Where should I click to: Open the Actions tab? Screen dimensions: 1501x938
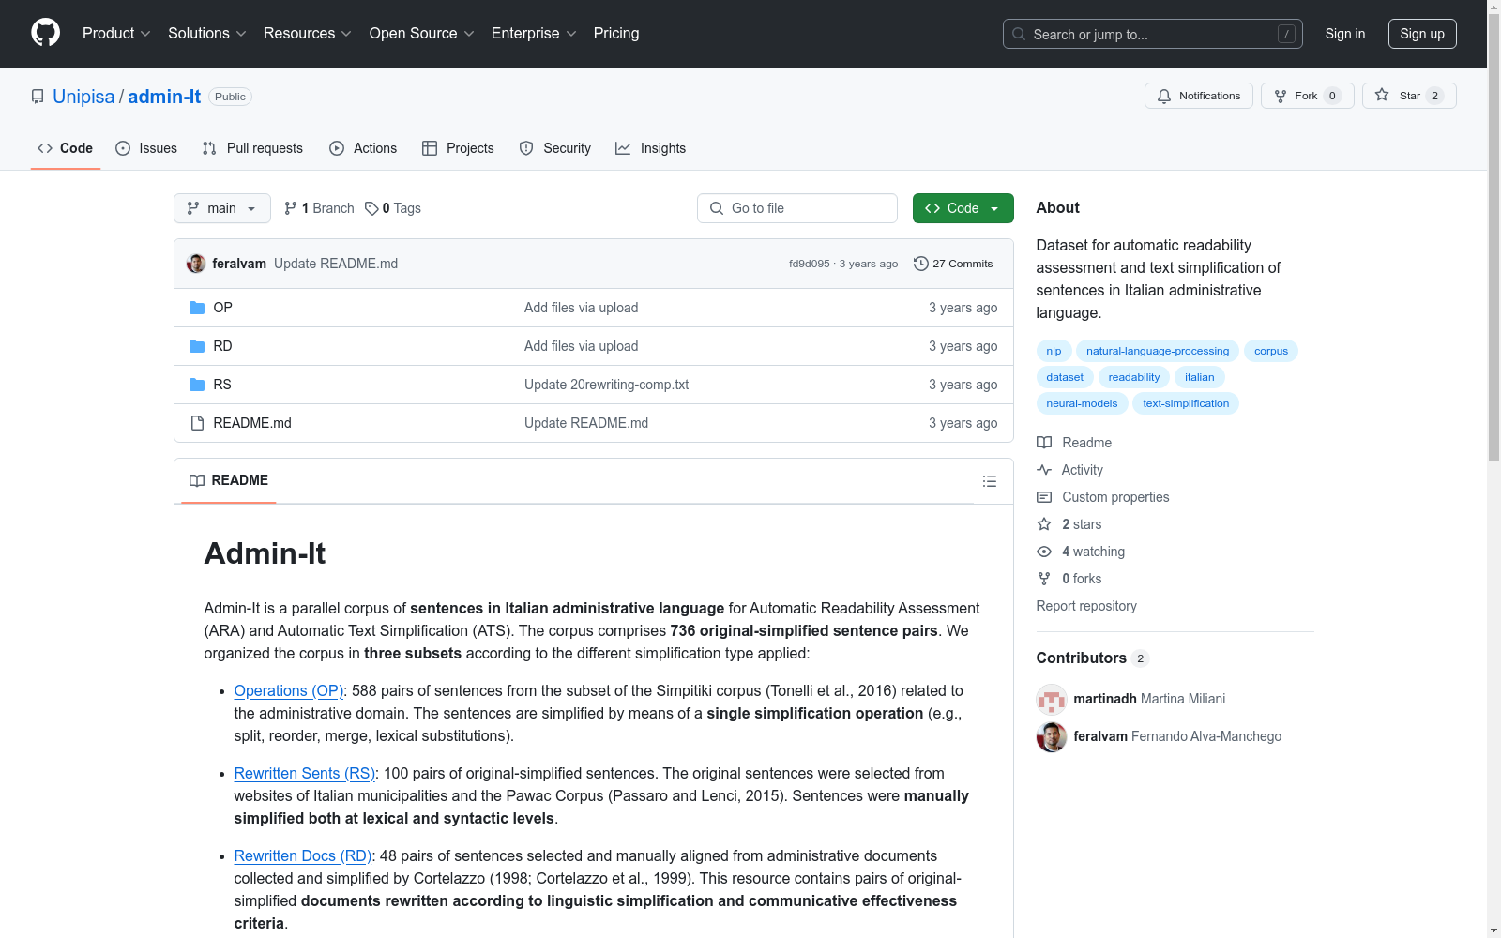pyautogui.click(x=363, y=148)
